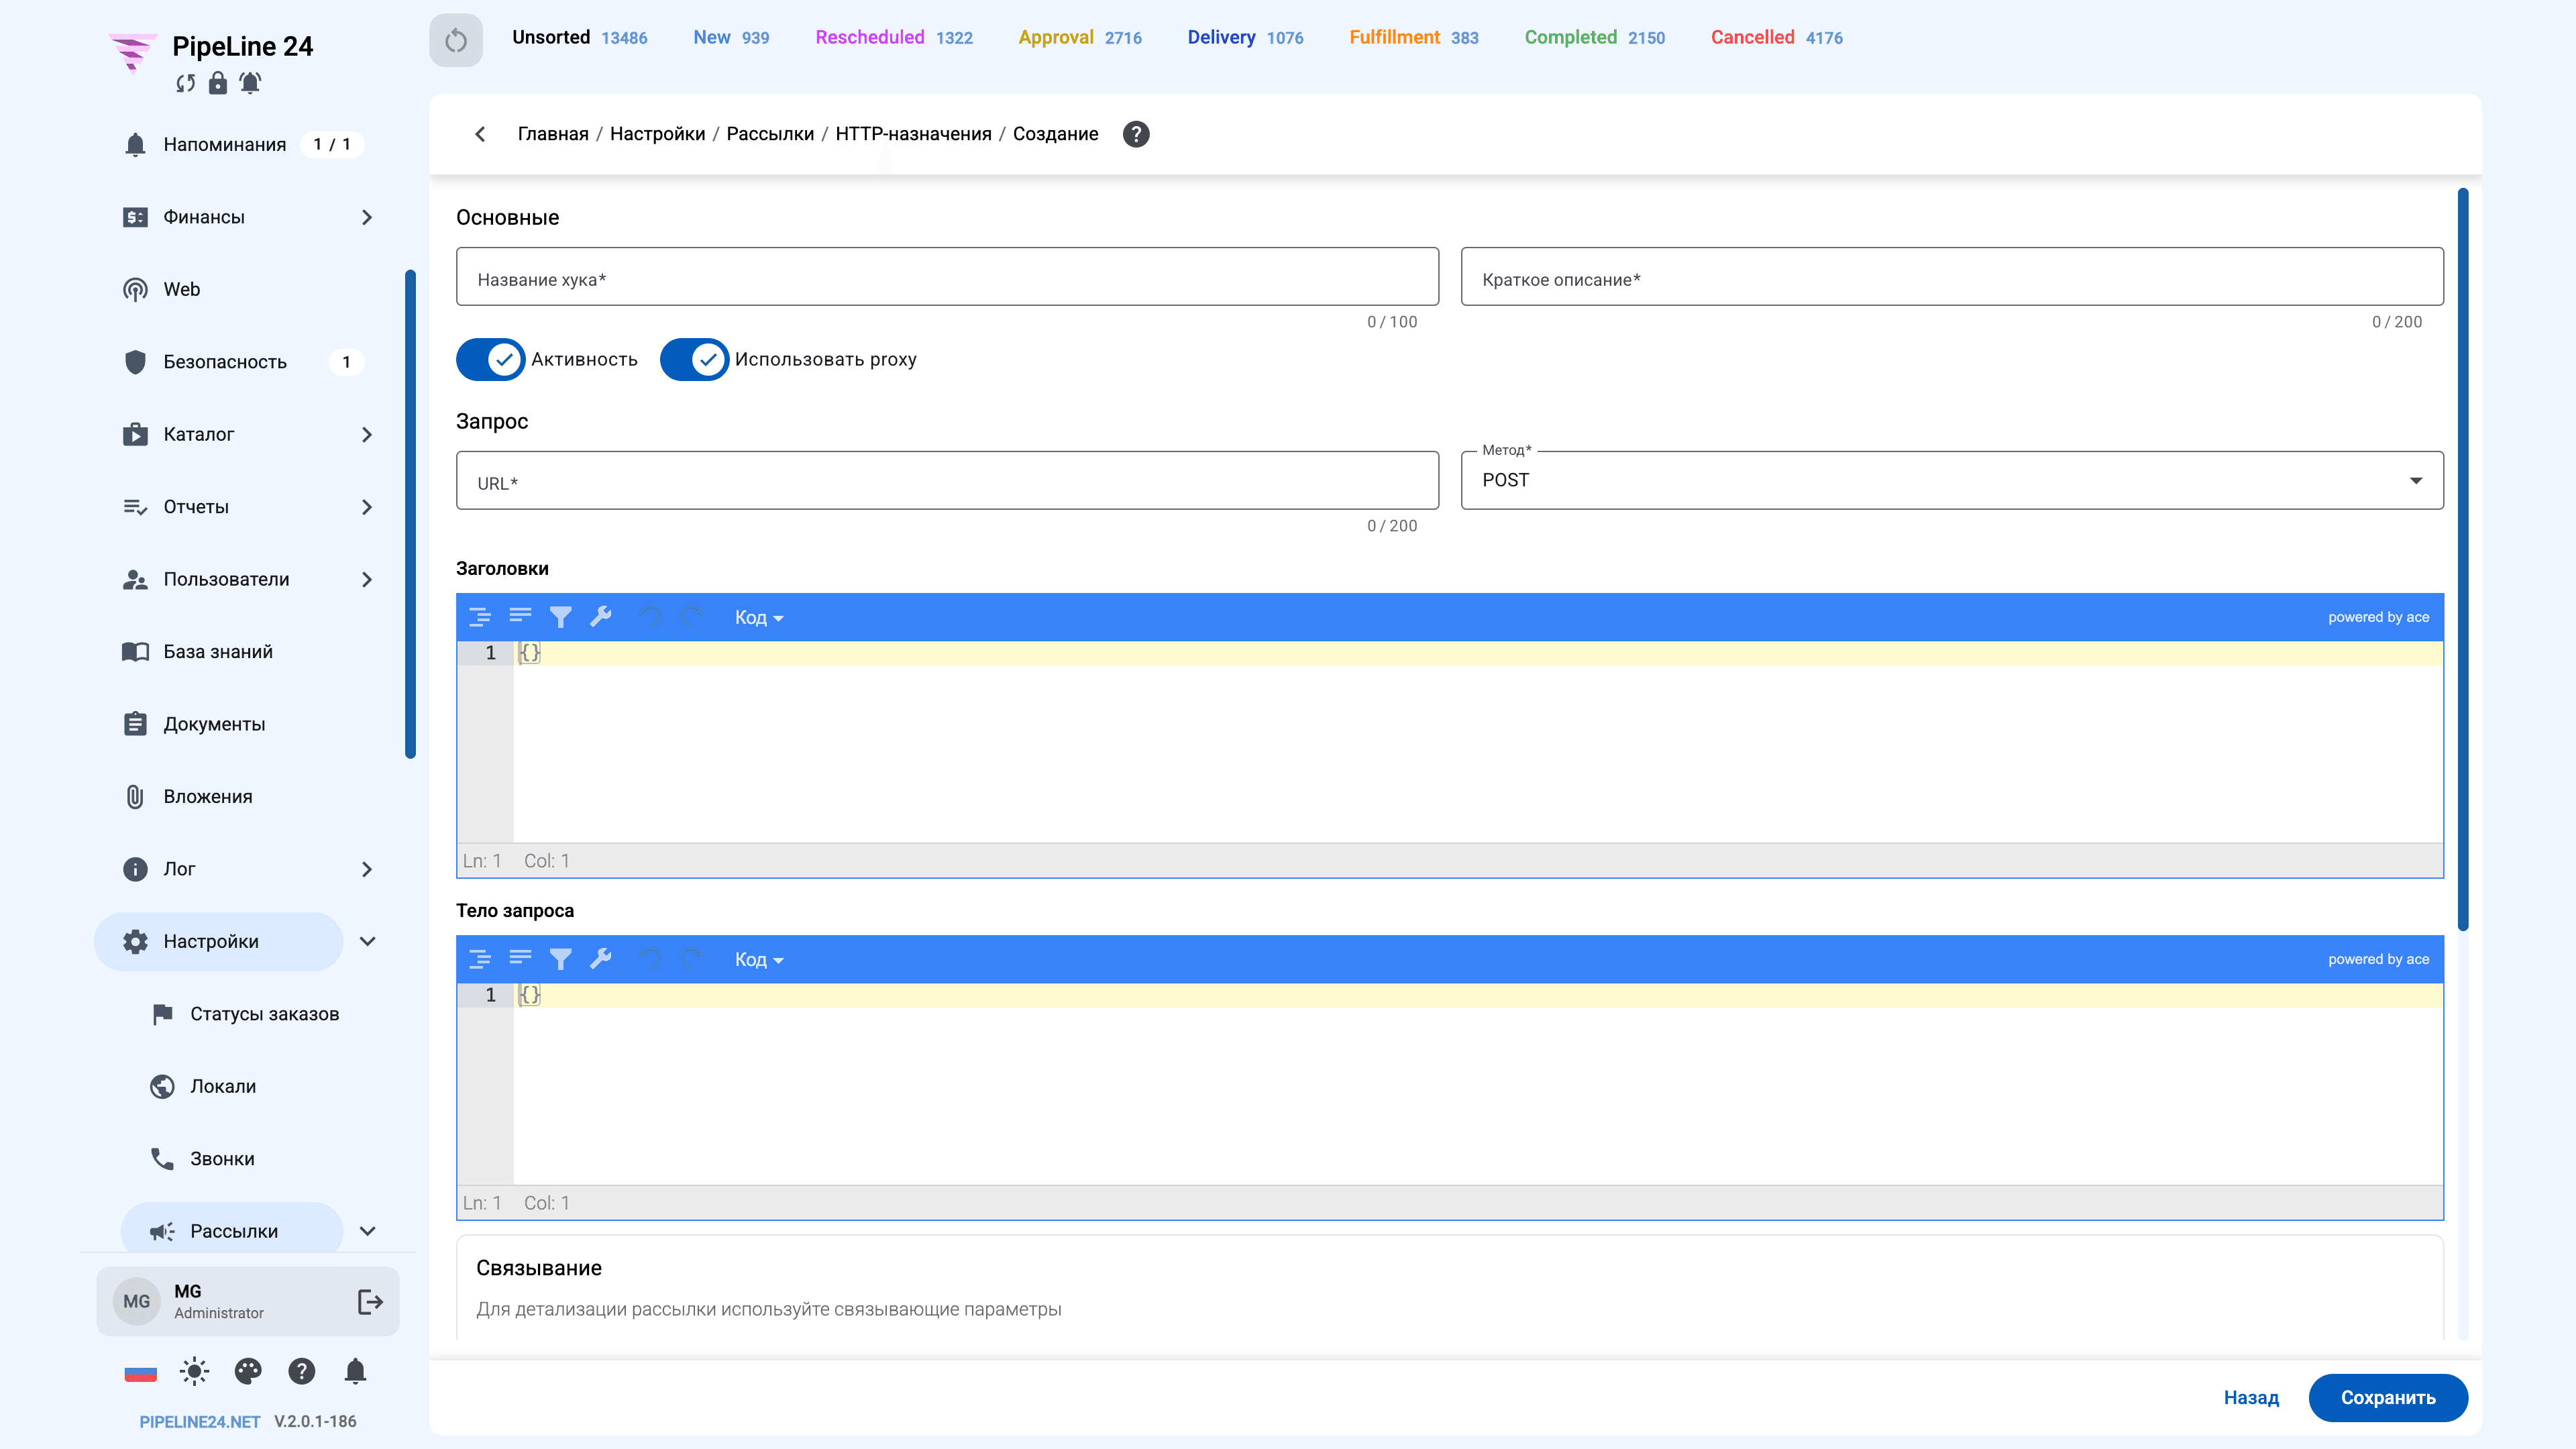The image size is (2576, 1449).
Task: Click repair wrench in the Заголовки editor
Action: click(x=601, y=617)
